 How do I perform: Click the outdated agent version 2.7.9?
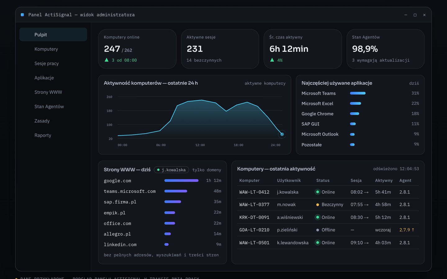pos(407,230)
